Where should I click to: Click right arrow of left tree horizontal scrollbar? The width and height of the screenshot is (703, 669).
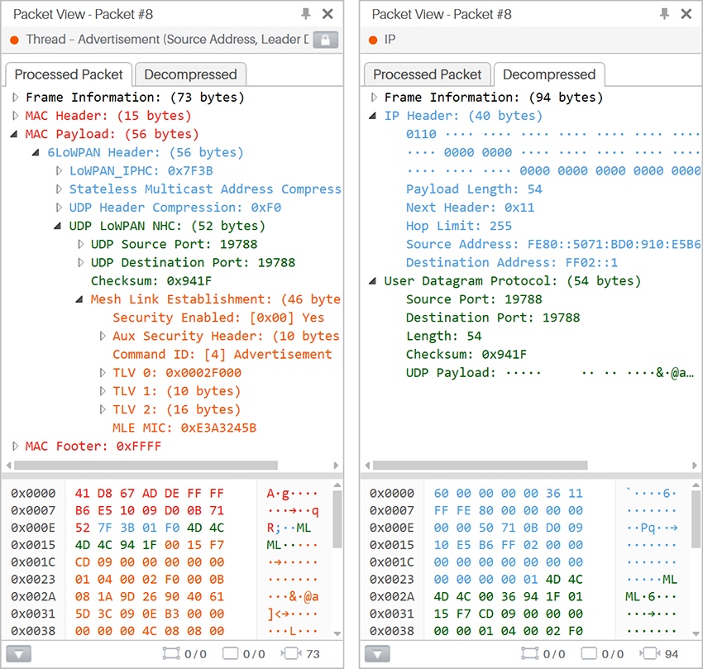336,466
